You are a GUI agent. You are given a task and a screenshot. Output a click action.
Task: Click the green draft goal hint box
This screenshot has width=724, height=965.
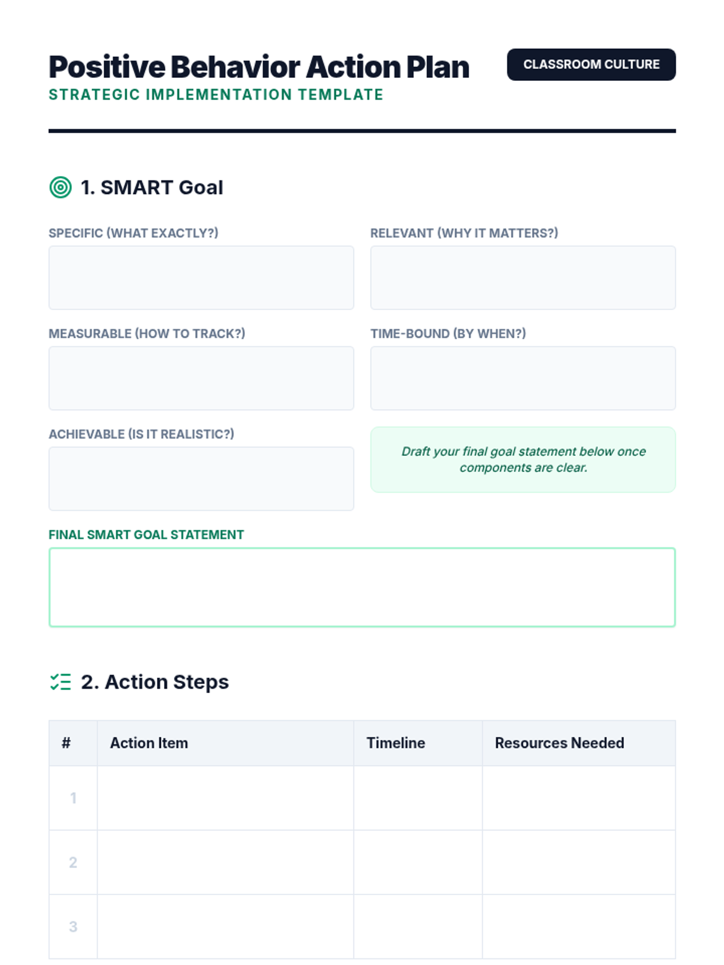pos(523,460)
